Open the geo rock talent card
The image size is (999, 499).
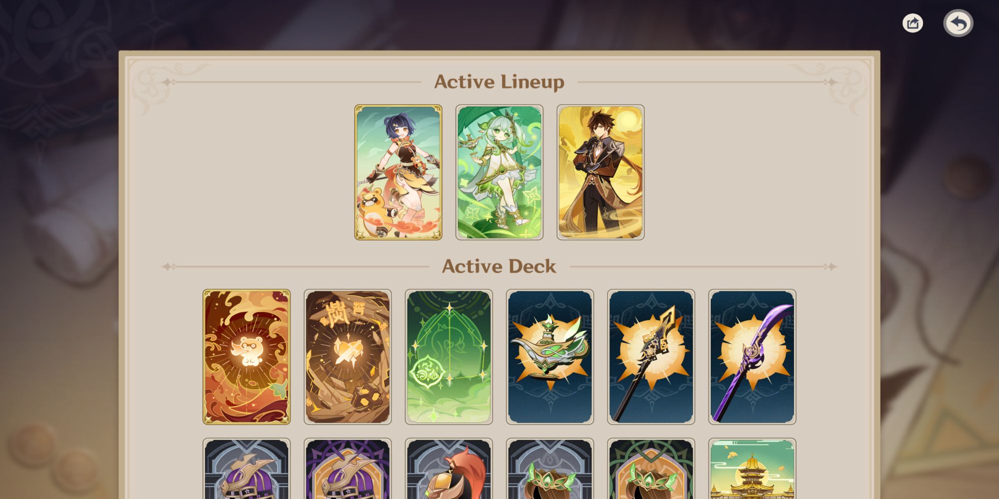point(348,357)
